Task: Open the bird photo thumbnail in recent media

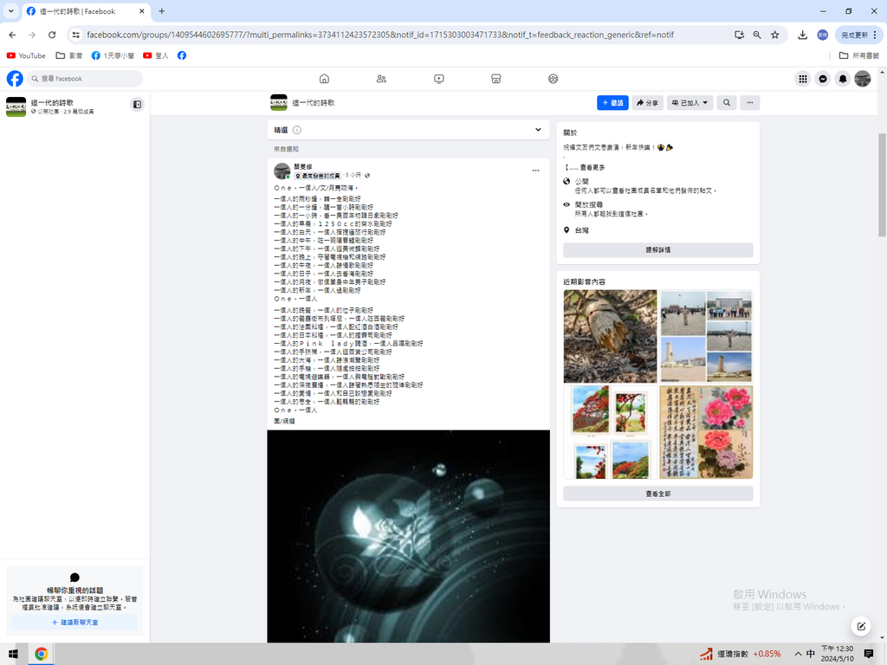Action: [610, 336]
